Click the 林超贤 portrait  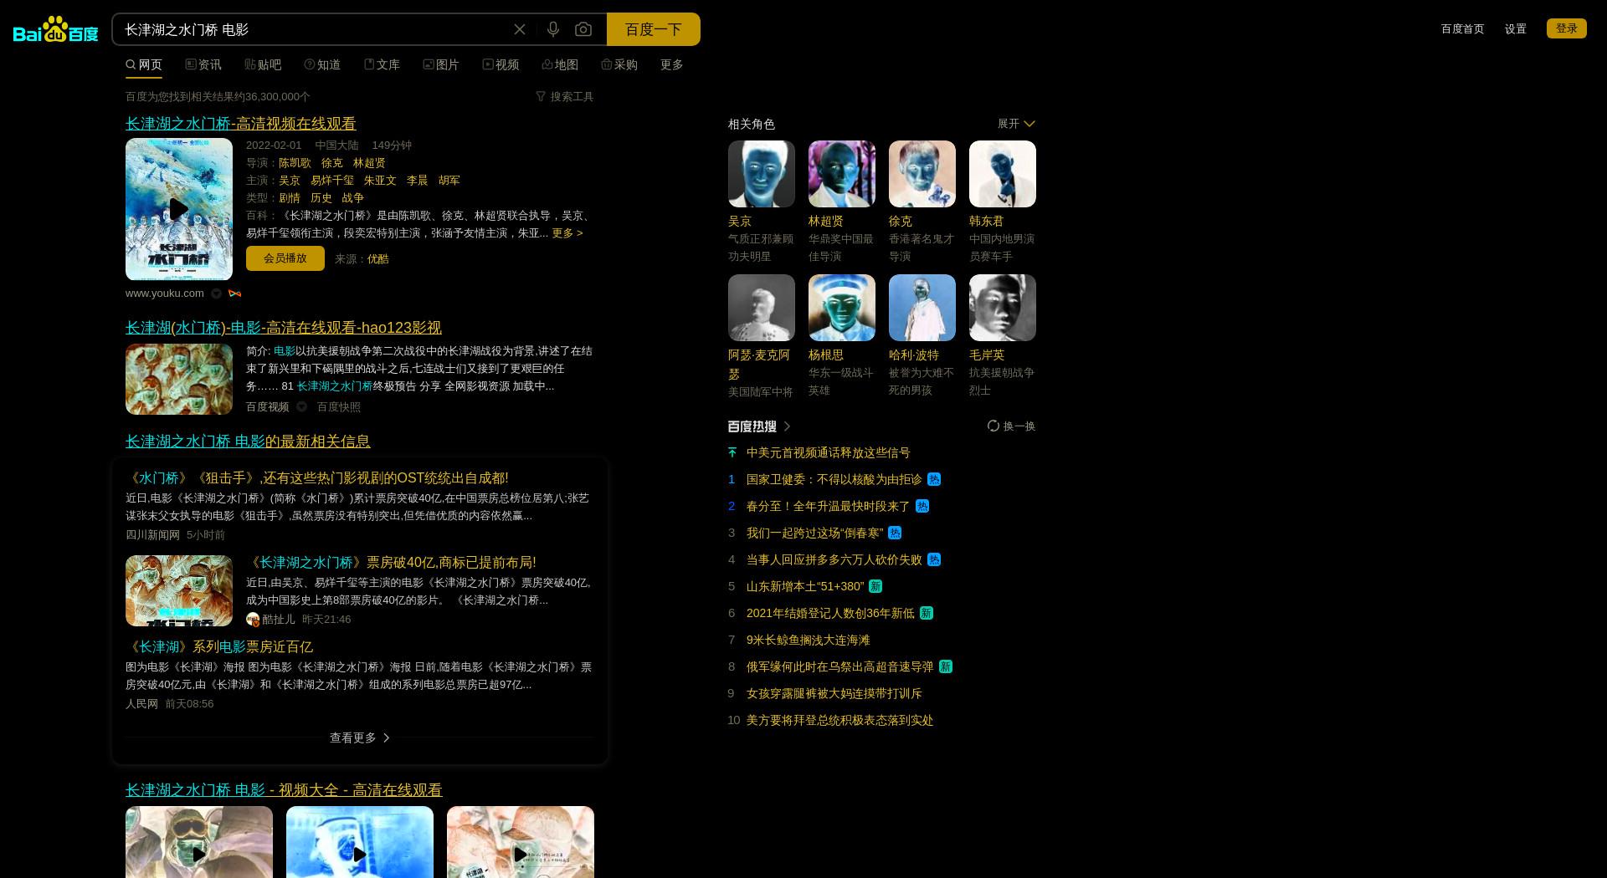(842, 174)
